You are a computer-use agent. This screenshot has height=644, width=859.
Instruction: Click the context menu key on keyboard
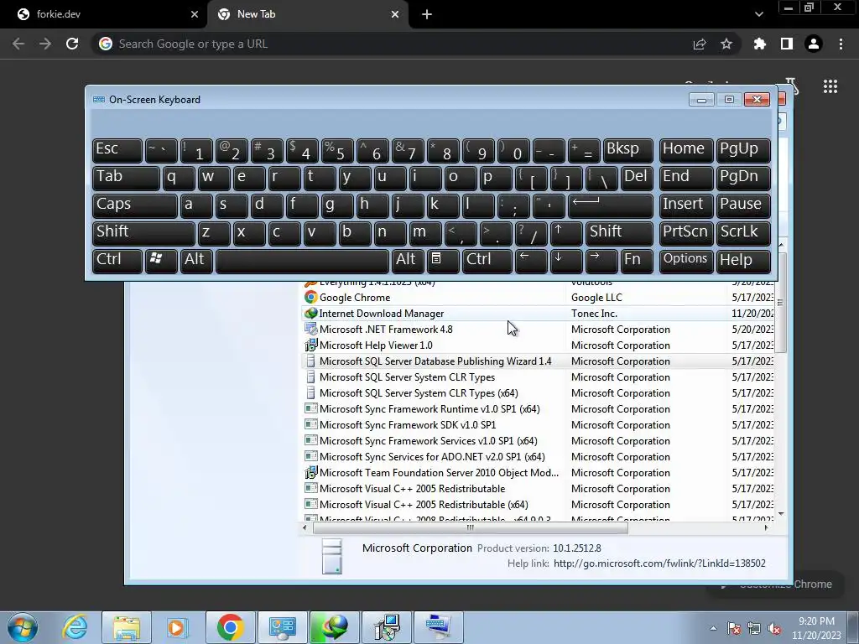[443, 261]
